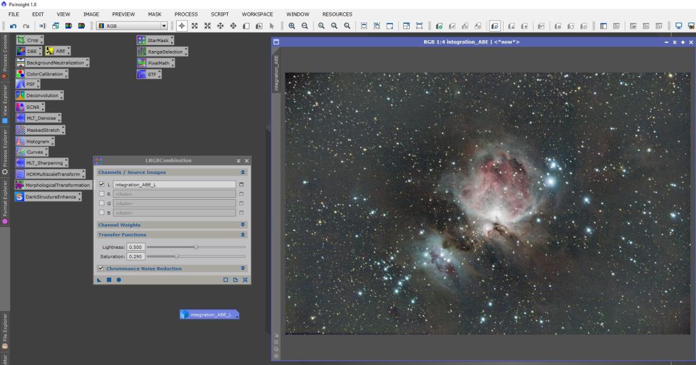Click the integration_ABE_L image icon
Viewport: 696px width, 365px height.
[x=210, y=315]
